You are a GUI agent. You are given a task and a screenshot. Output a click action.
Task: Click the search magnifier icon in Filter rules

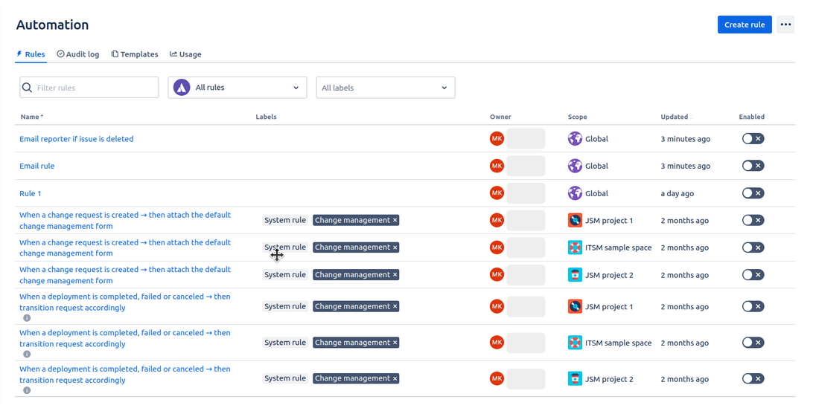click(x=28, y=88)
